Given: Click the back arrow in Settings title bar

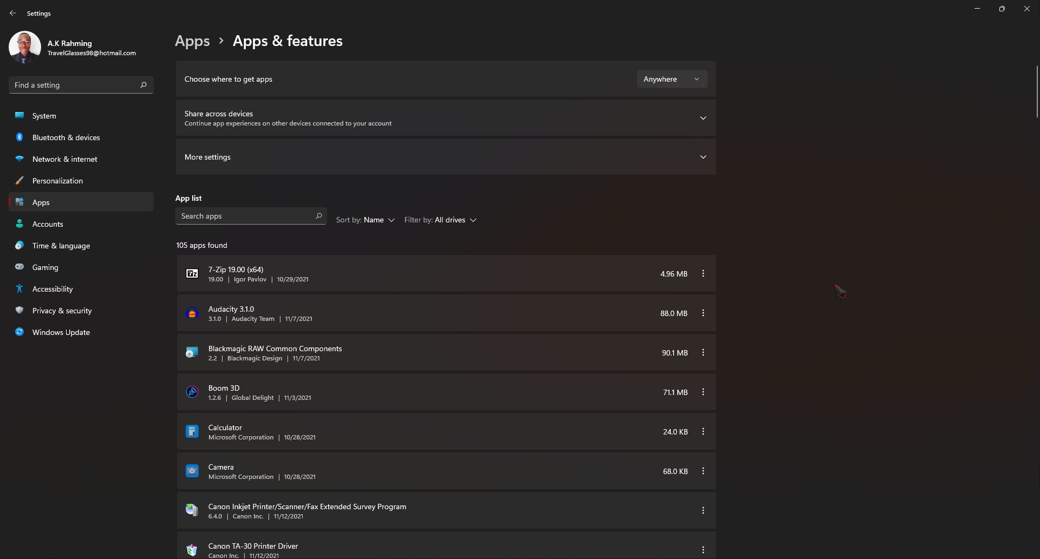Looking at the screenshot, I should click(13, 13).
